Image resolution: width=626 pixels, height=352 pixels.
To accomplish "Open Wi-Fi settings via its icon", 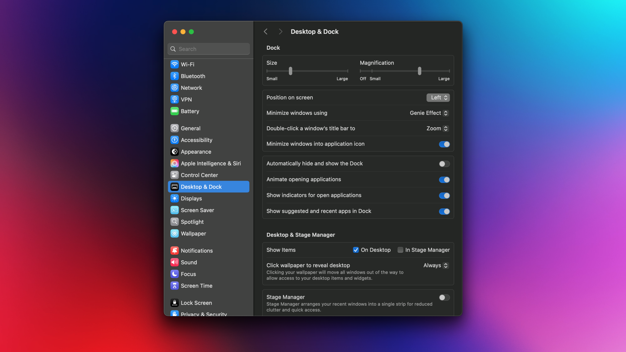I will coord(175,64).
